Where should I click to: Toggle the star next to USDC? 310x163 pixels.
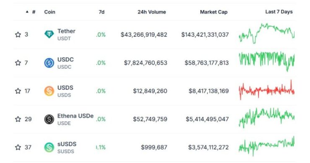(18, 63)
